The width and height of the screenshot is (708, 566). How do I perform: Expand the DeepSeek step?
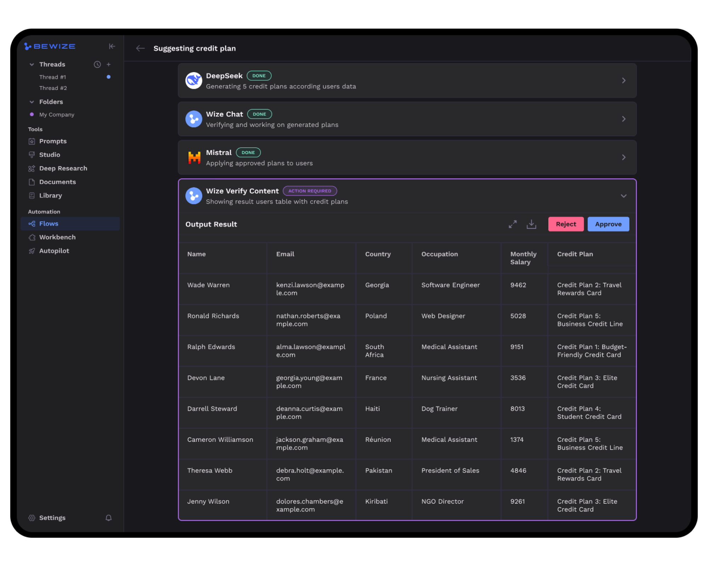623,81
